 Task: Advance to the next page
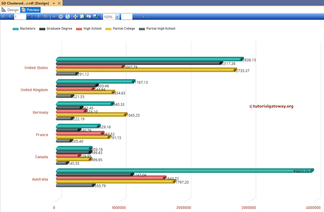click(39, 16)
